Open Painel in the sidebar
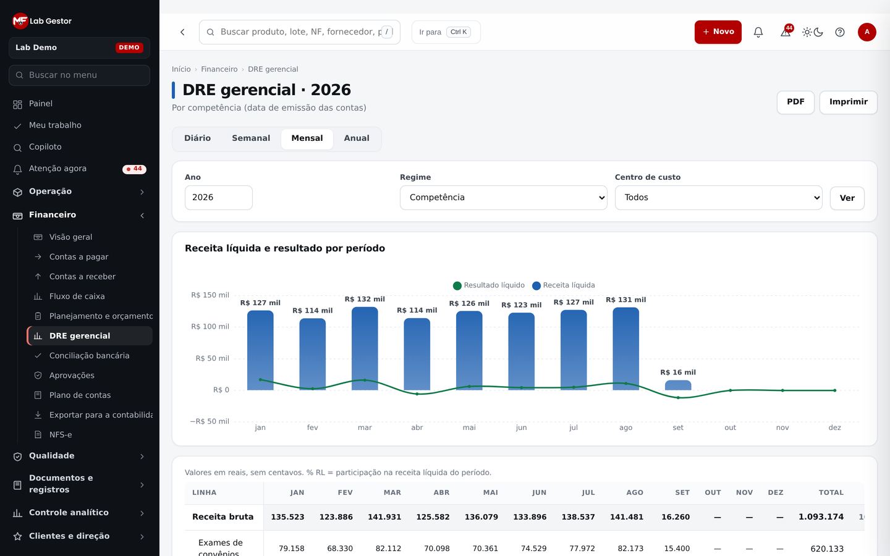 80,104
